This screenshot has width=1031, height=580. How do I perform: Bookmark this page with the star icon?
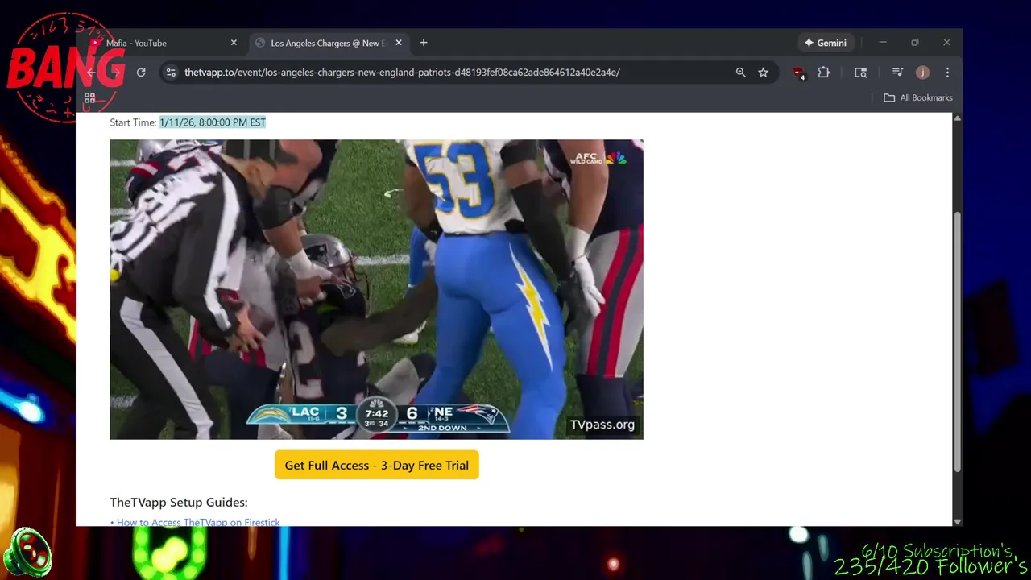[x=763, y=72]
